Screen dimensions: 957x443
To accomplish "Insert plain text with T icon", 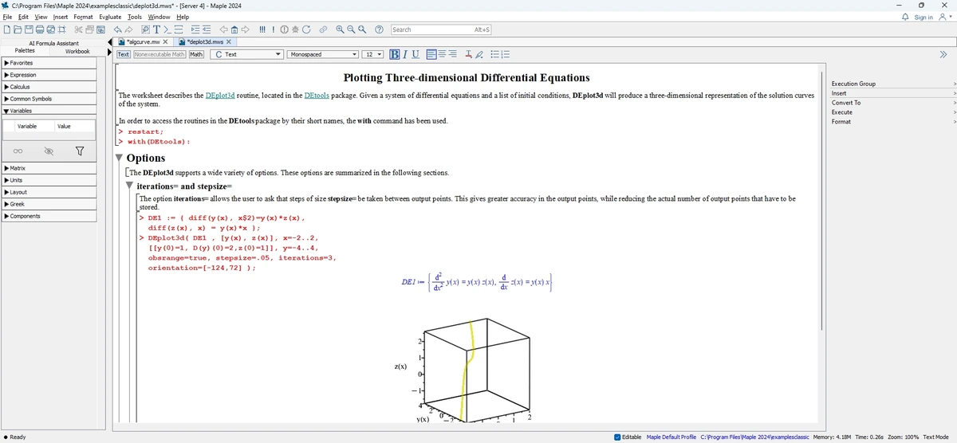I will 156,29.
